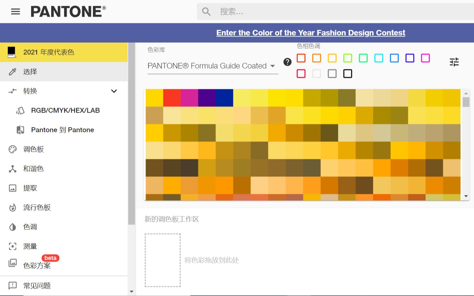
Task: Pick the dark blue swatch in top row
Action: click(x=224, y=98)
